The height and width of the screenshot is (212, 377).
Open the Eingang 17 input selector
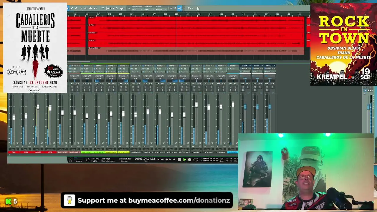(233, 76)
